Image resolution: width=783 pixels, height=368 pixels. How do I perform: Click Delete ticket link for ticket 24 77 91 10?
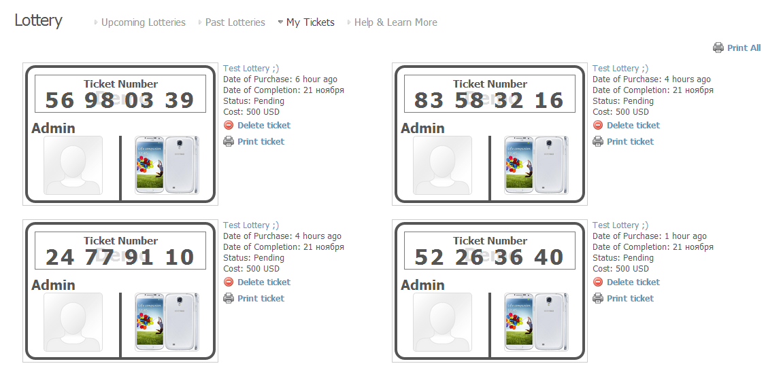point(264,282)
